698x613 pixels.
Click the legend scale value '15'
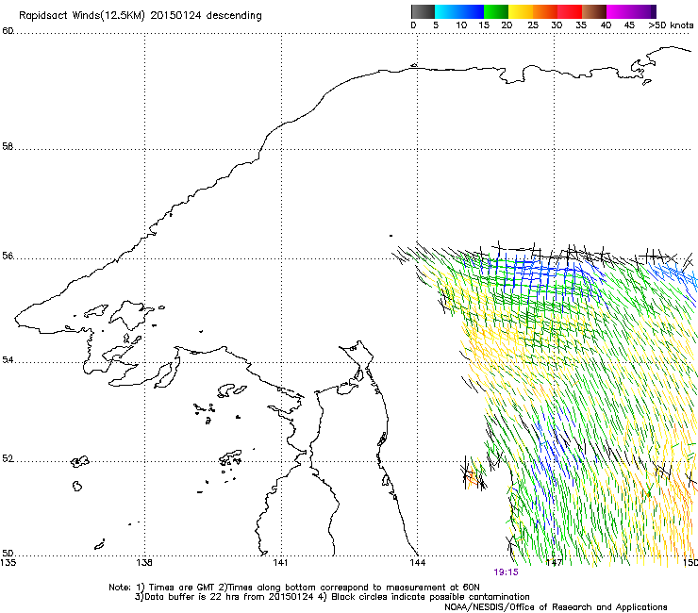[x=484, y=25]
